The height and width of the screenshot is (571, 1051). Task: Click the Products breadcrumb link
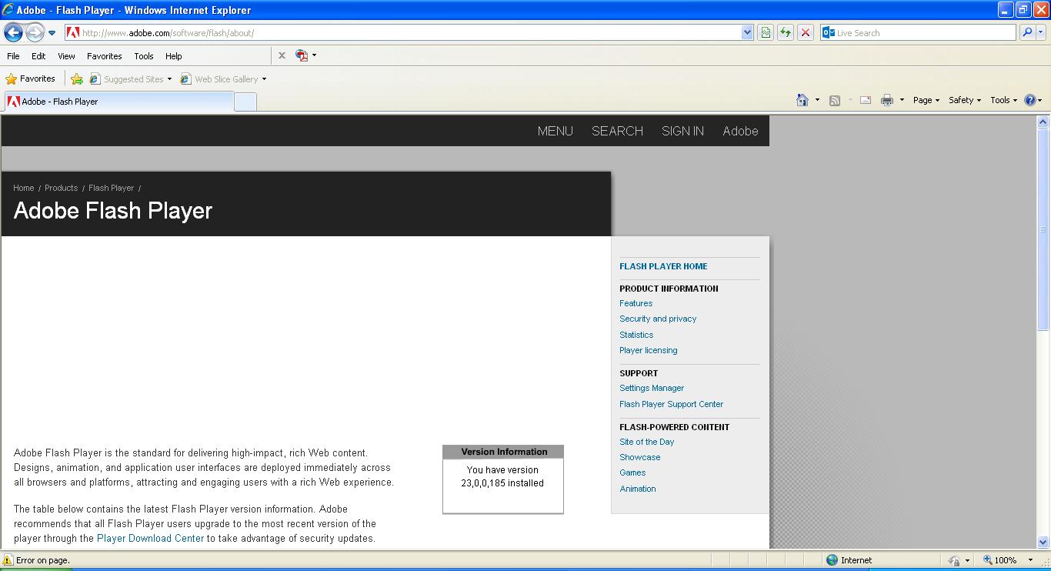[x=61, y=188]
